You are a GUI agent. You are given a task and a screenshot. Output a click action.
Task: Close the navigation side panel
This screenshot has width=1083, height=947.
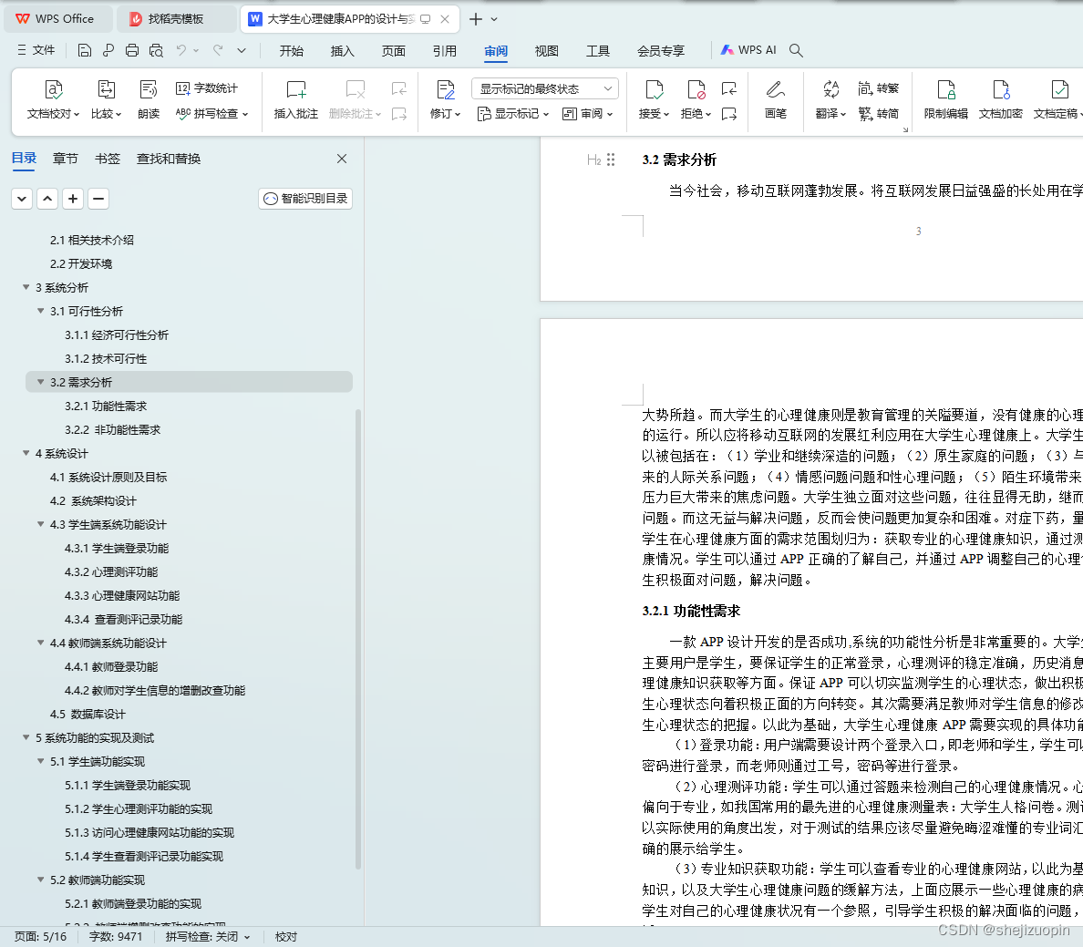[x=341, y=159]
